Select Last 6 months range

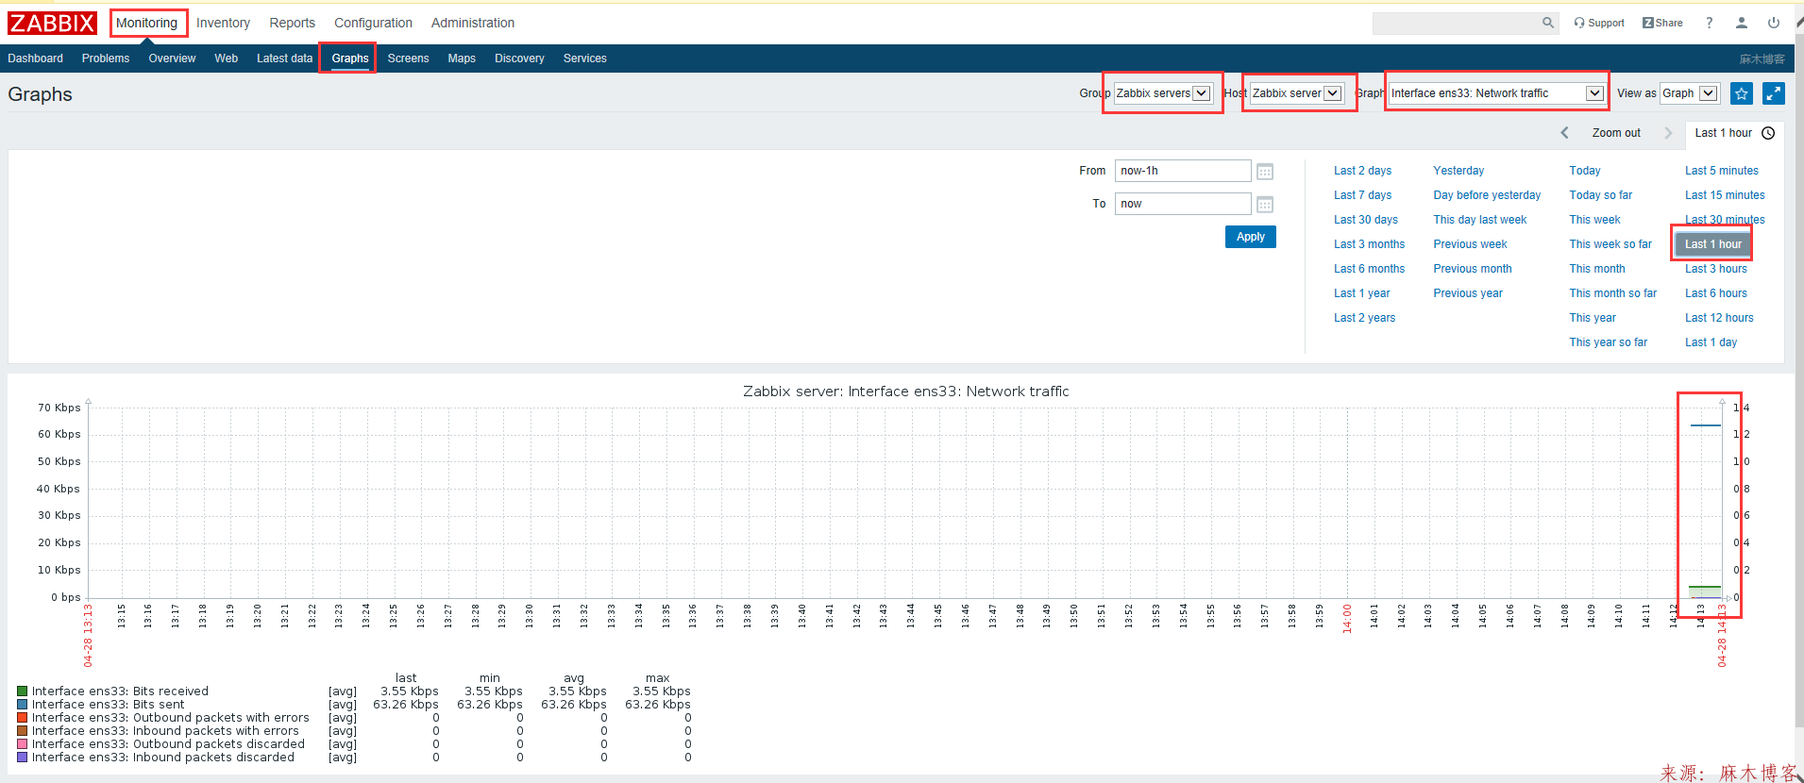[1369, 269]
